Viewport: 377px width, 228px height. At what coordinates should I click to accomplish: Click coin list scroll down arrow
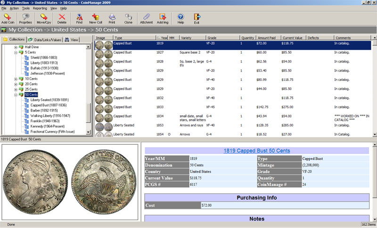375,134
